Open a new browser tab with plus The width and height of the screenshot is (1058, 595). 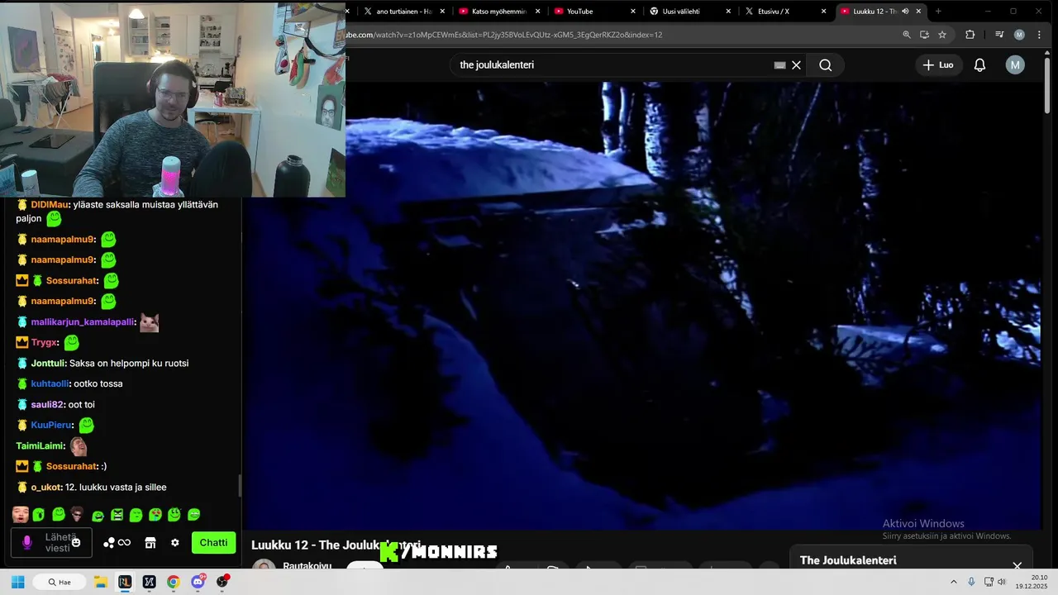[938, 12]
